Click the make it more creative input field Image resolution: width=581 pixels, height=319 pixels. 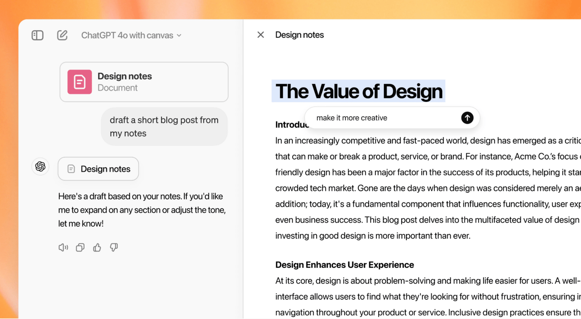pos(387,118)
